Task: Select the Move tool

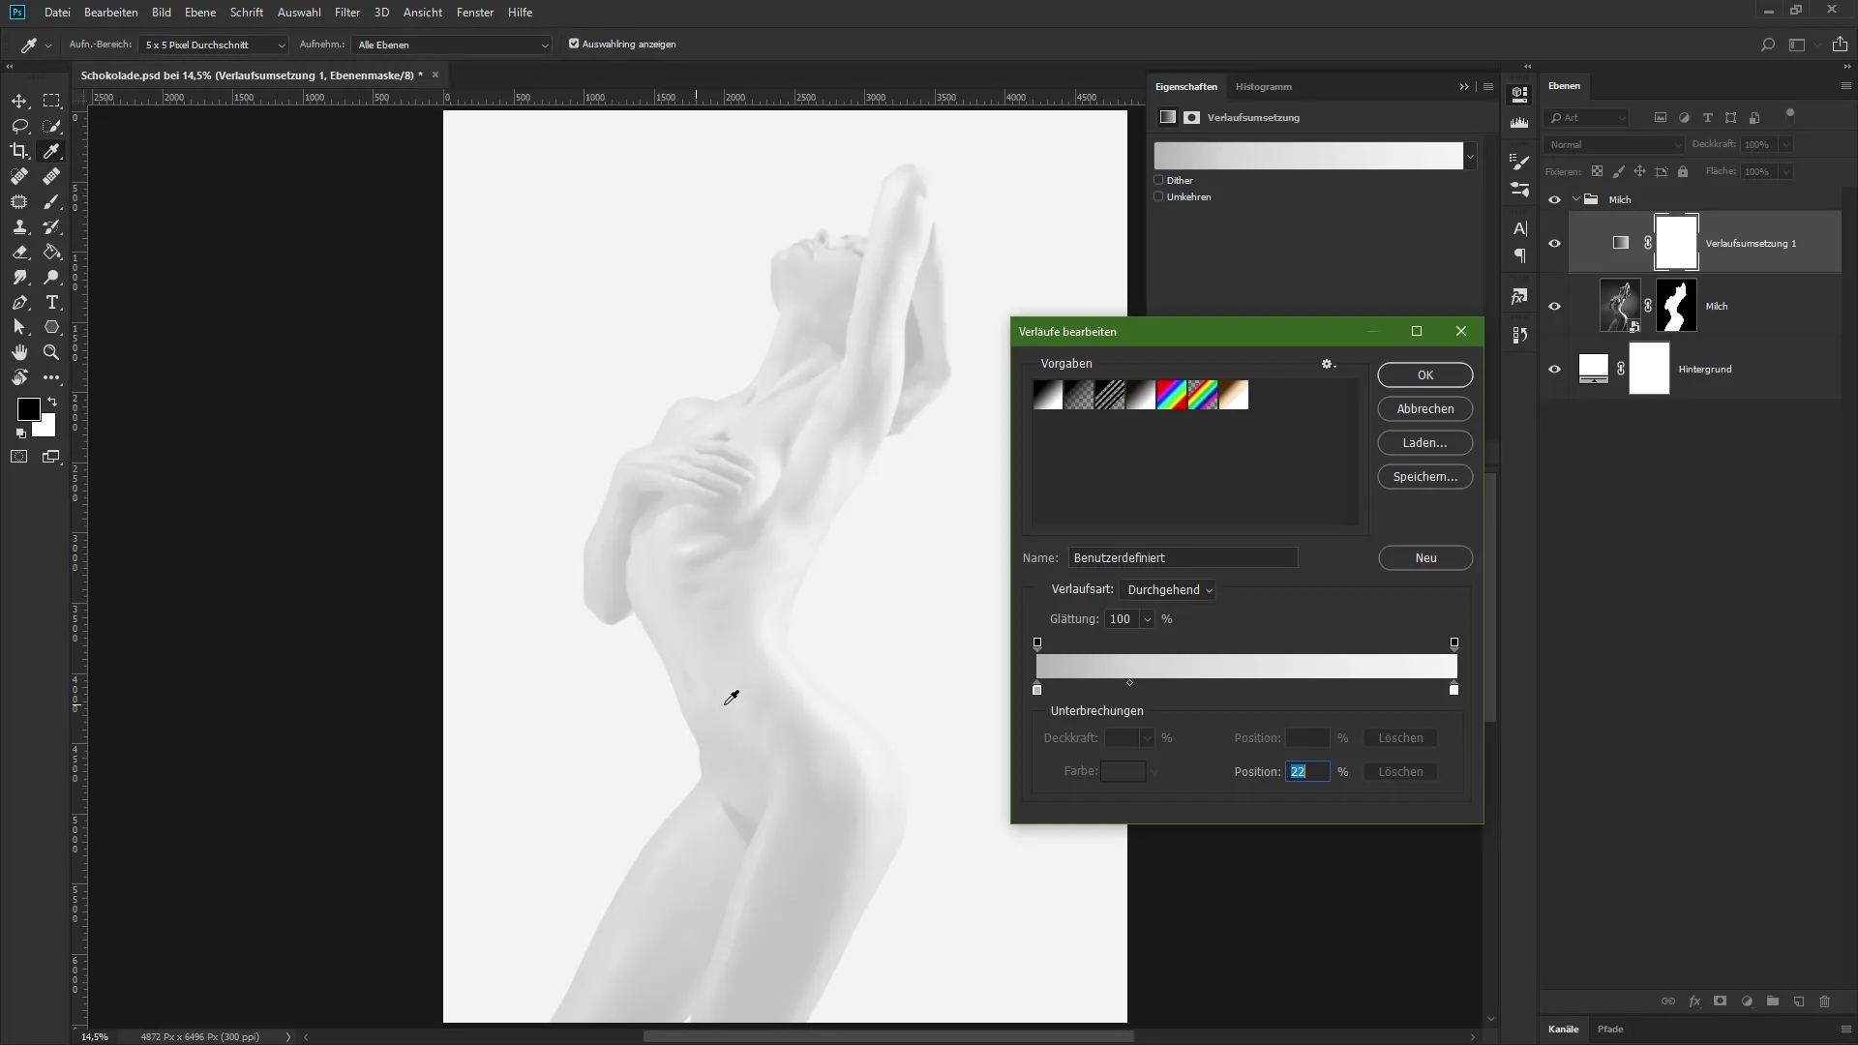Action: (19, 101)
